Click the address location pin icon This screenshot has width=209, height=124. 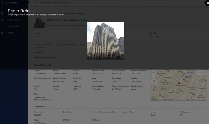[x=47, y=25]
